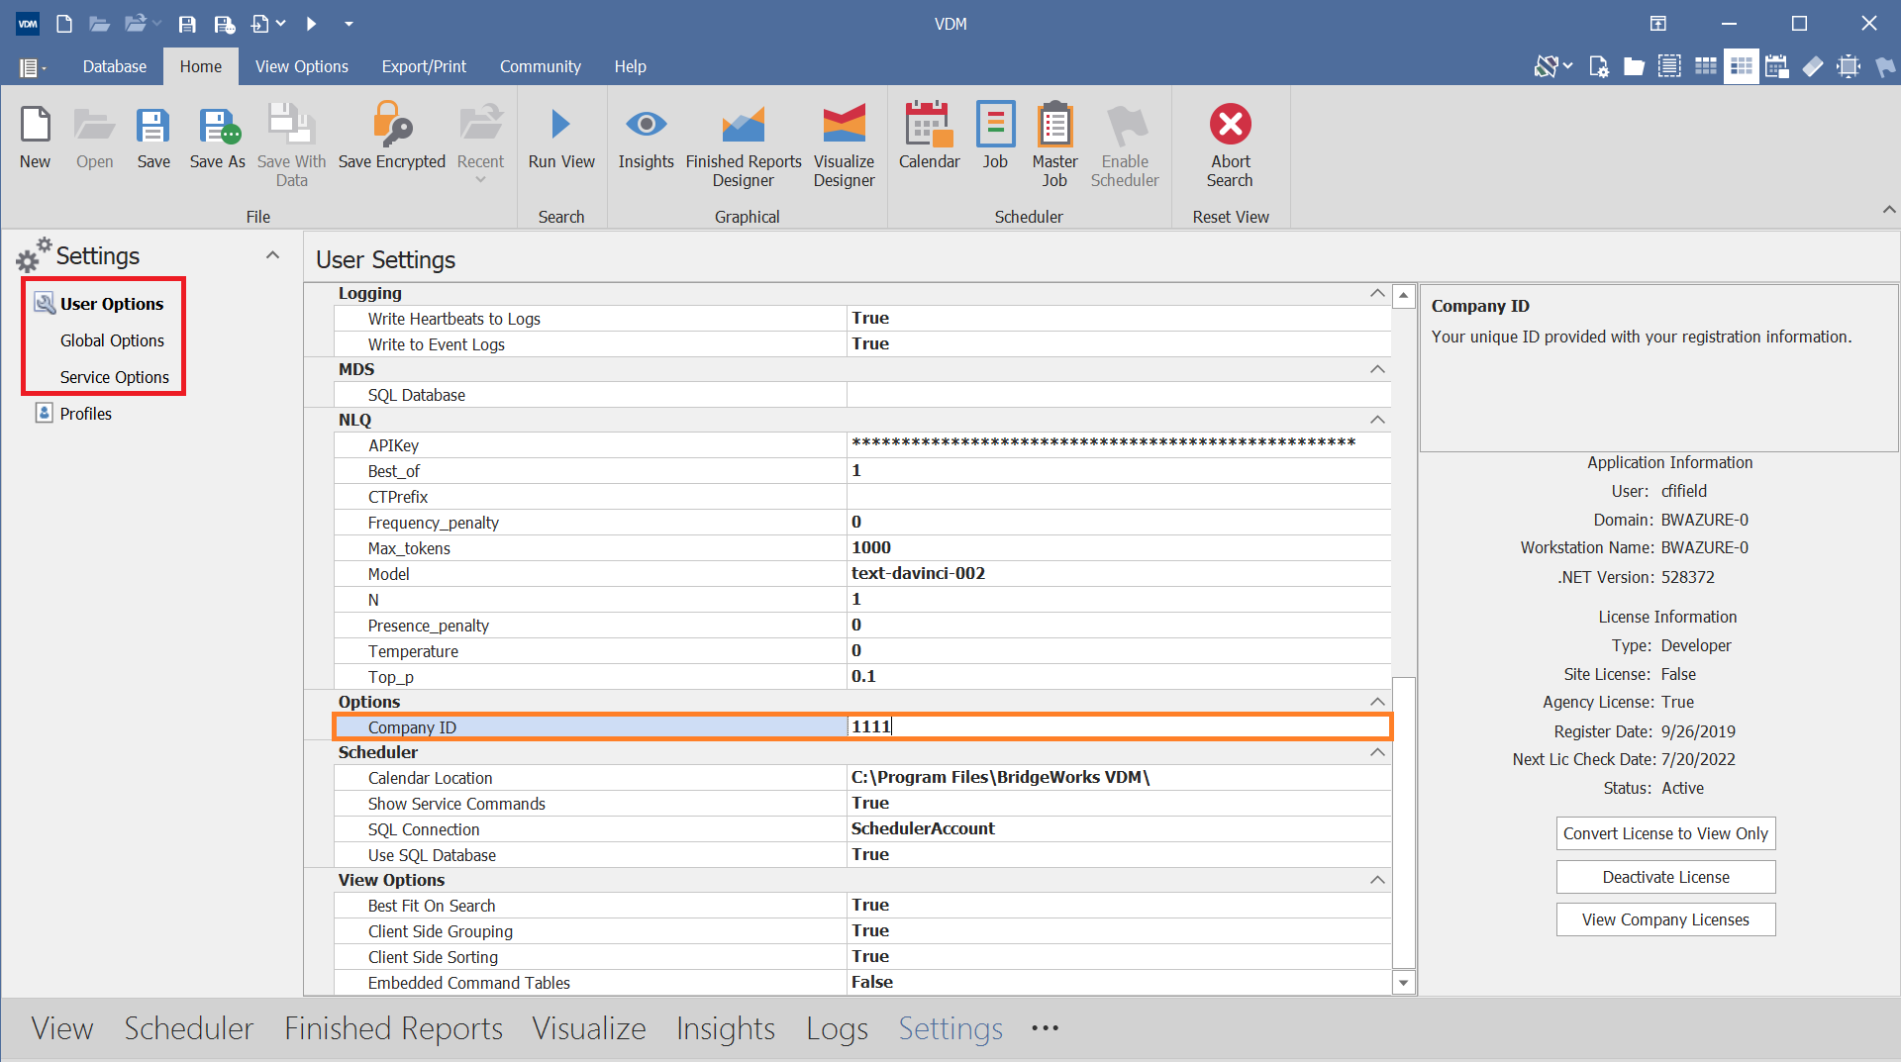The width and height of the screenshot is (1901, 1062).
Task: Open the Community ribbon tab
Action: tap(540, 66)
